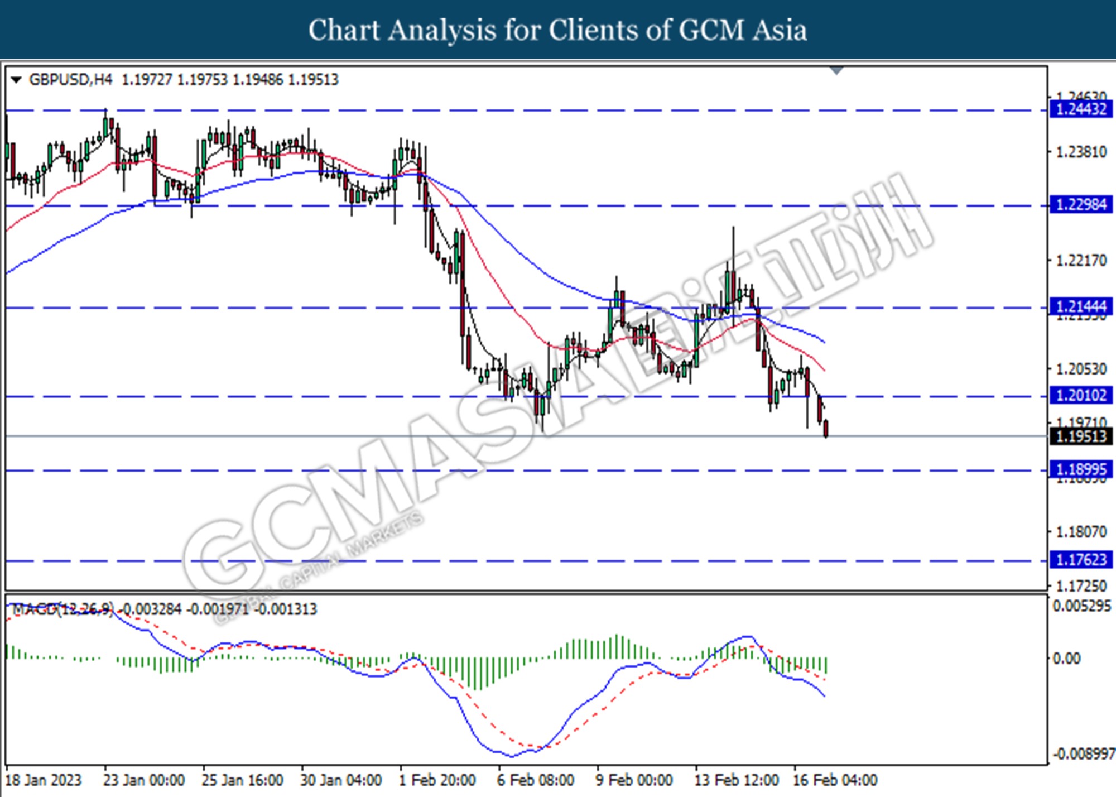Click the last red candlestick near 1.19513
Image resolution: width=1116 pixels, height=797 pixels.
coord(826,428)
